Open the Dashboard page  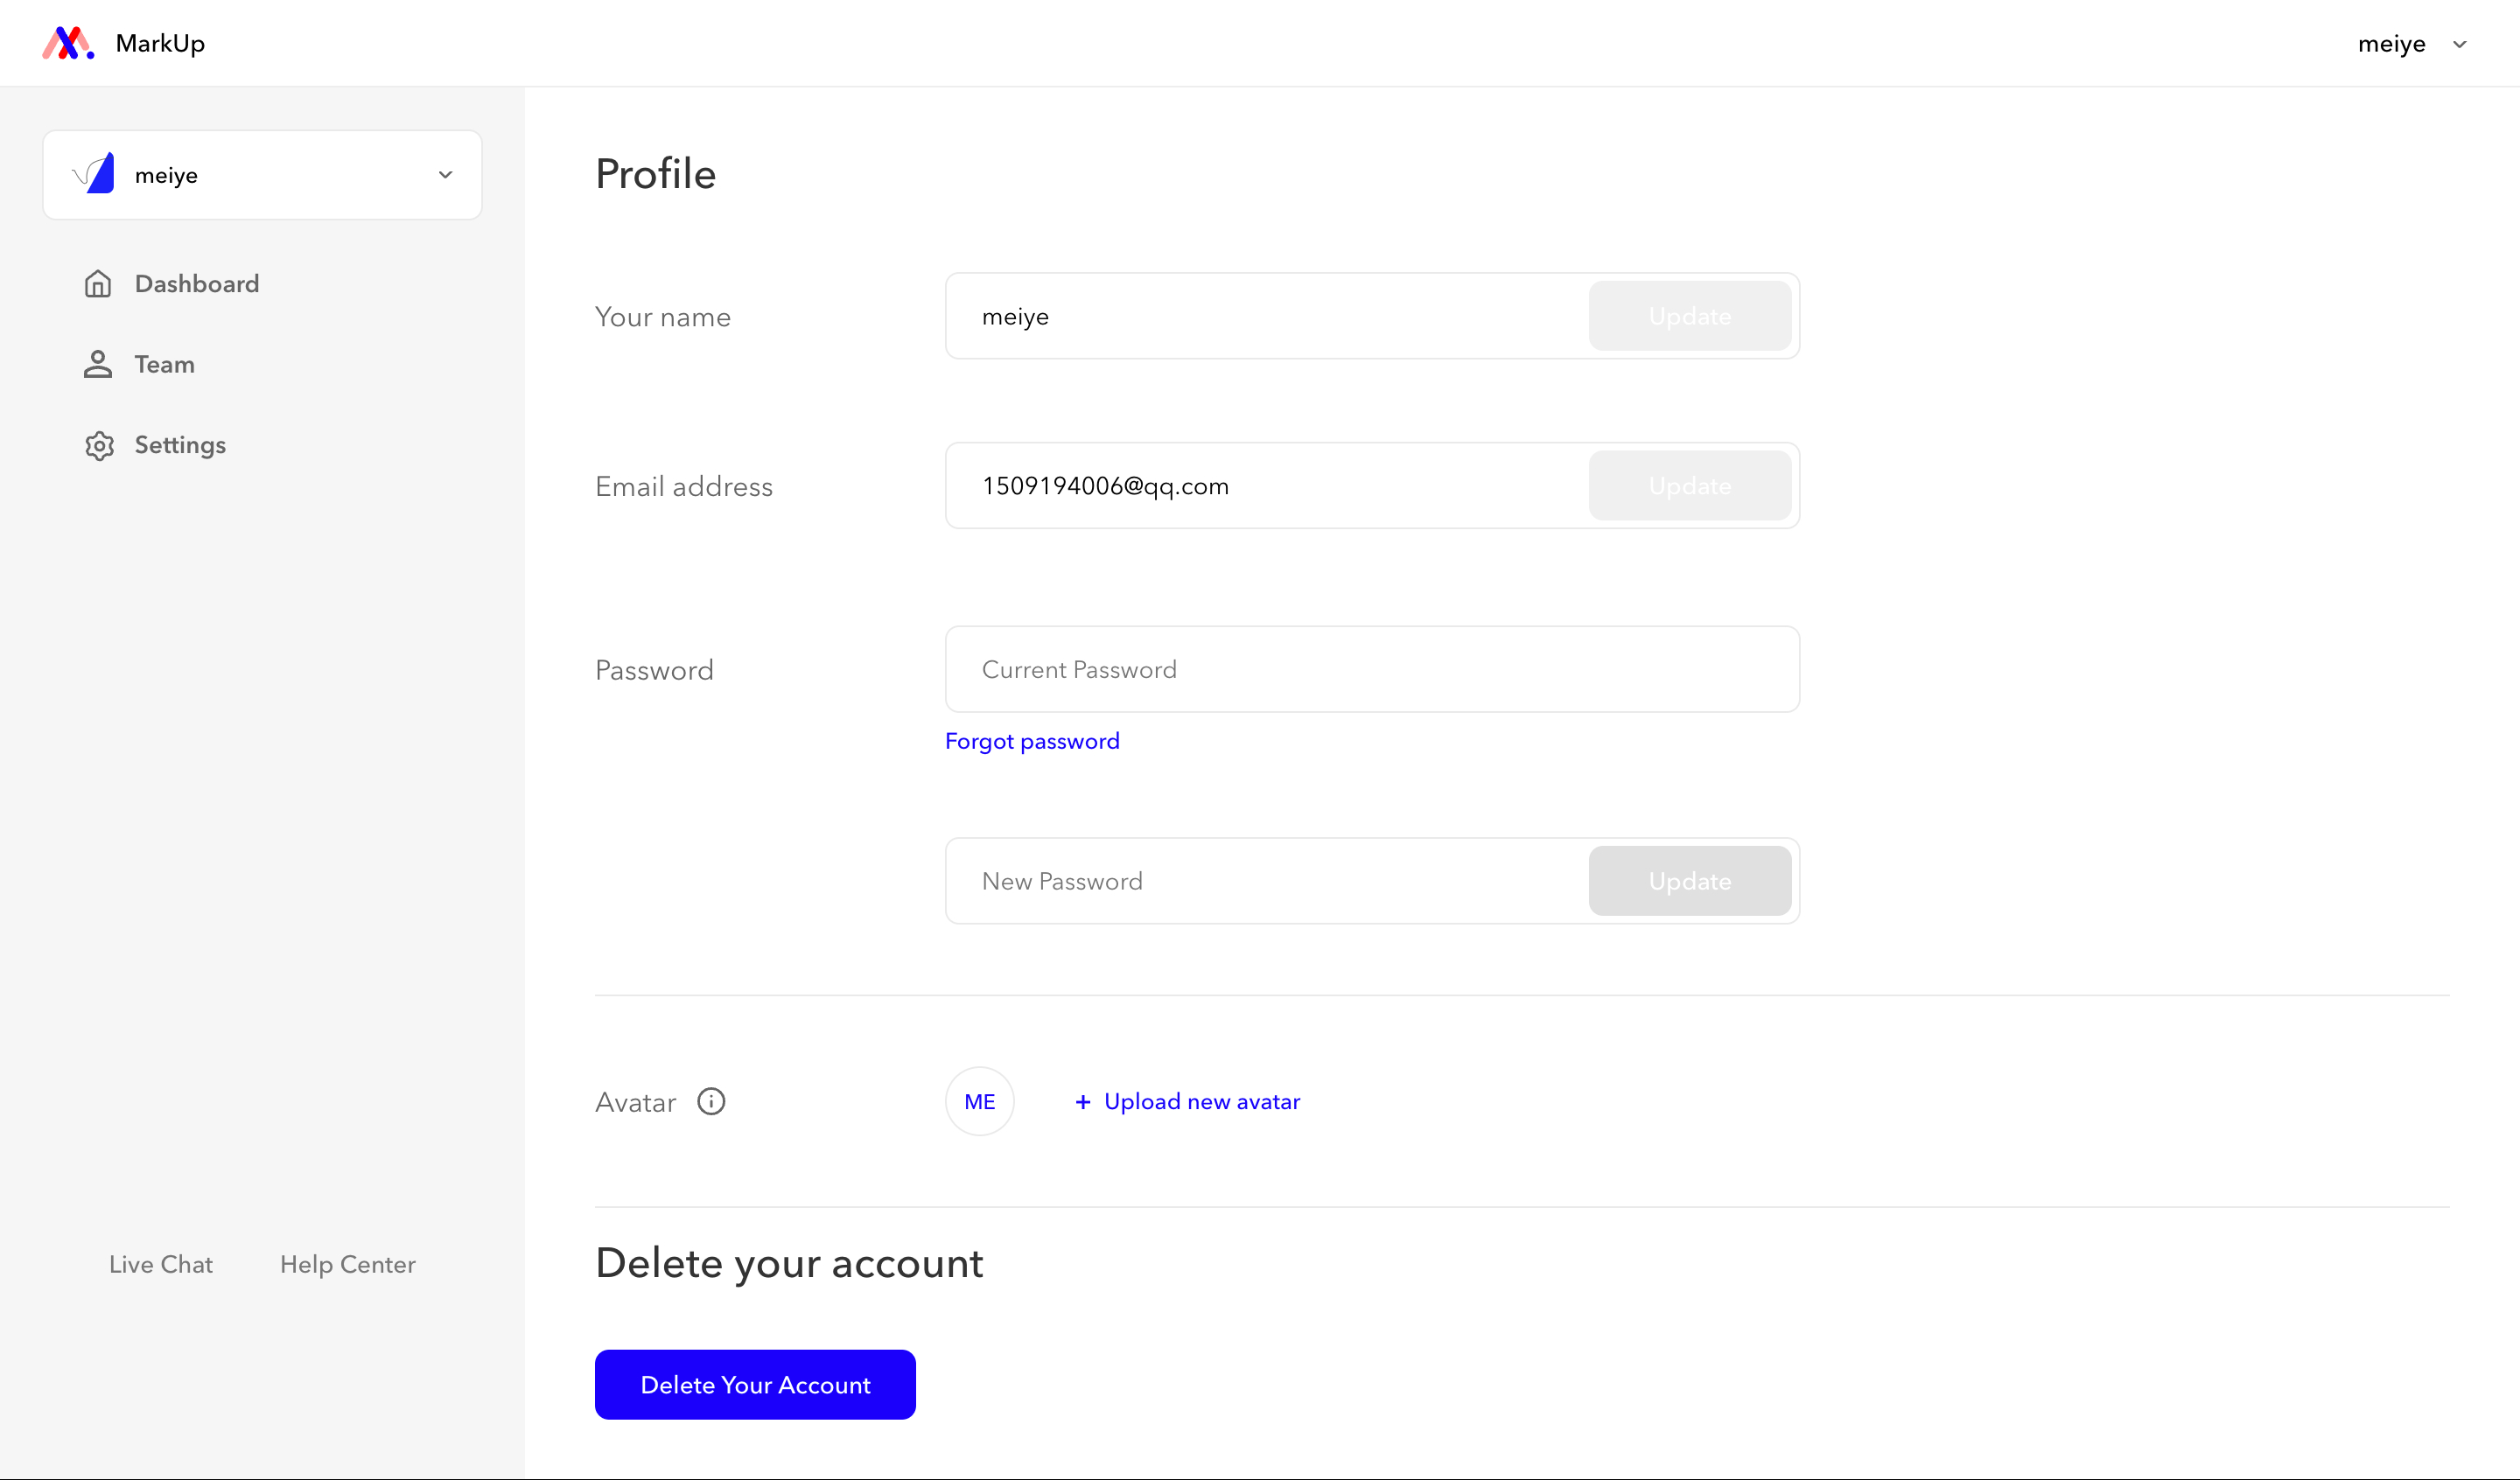(x=197, y=284)
